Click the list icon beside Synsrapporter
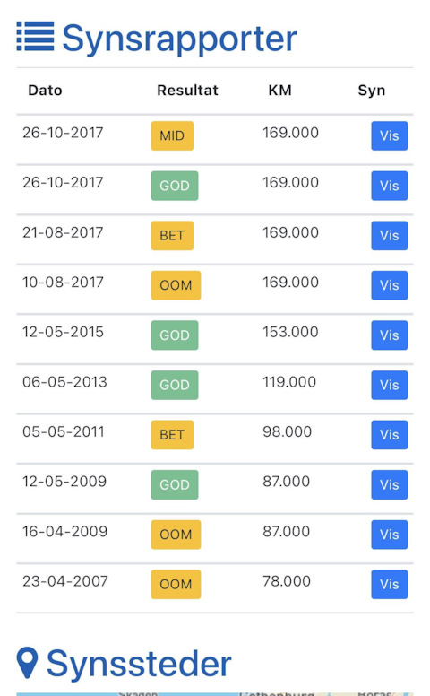Viewport: 430px width, 696px height. [36, 36]
